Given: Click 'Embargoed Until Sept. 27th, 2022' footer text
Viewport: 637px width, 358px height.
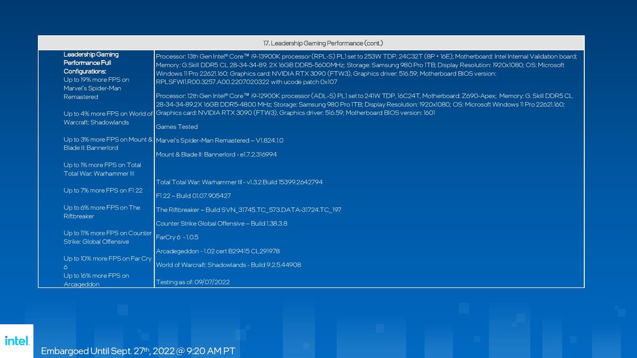Looking at the screenshot, I should click(x=138, y=351).
